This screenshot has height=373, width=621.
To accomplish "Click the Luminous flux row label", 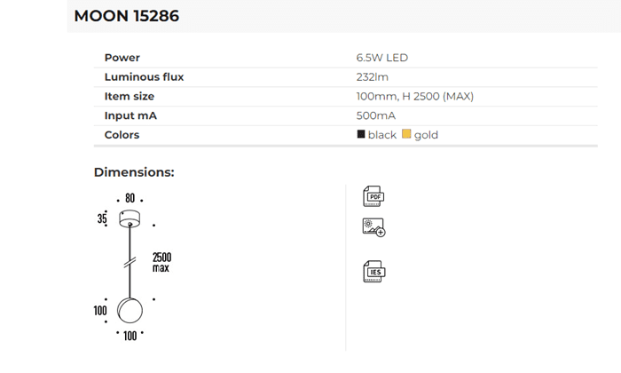I will pyautogui.click(x=144, y=77).
